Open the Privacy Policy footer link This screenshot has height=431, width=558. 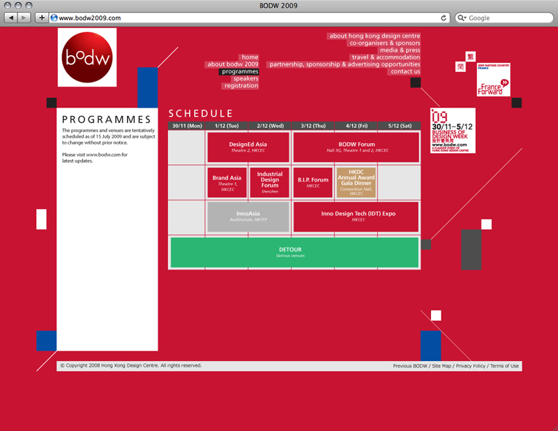pyautogui.click(x=470, y=366)
